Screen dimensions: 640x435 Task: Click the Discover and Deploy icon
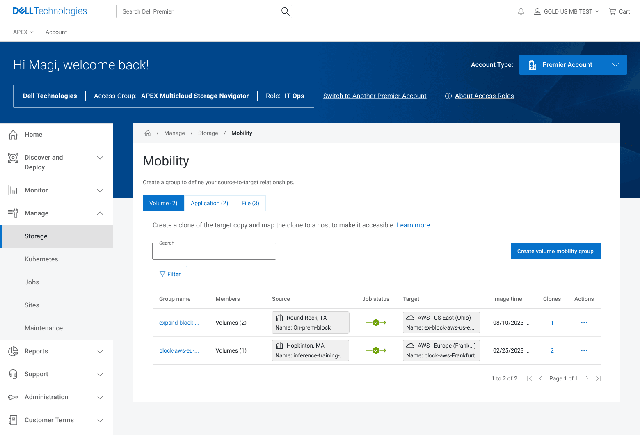point(13,158)
